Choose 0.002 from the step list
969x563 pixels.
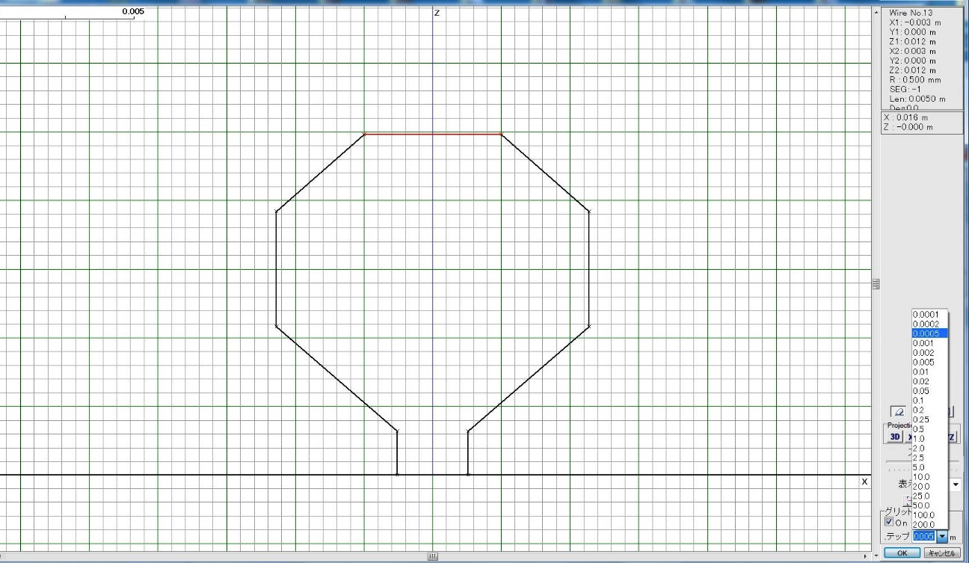tap(930, 353)
